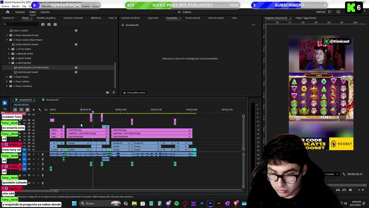The height and width of the screenshot is (208, 369).
Task: Expand 1. Finzar Subtitles folder
Action: (7, 81)
